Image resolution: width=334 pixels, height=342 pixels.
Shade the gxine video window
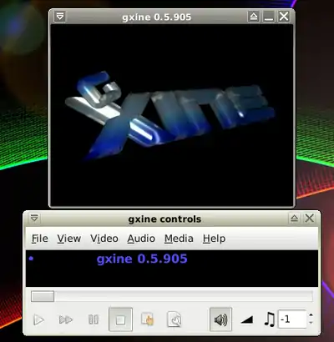[254, 17]
